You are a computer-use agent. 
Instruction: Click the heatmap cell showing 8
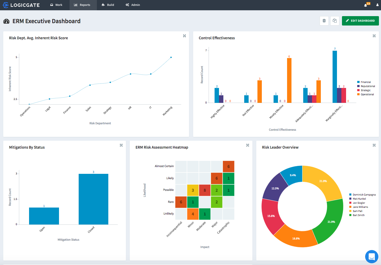[205, 190]
